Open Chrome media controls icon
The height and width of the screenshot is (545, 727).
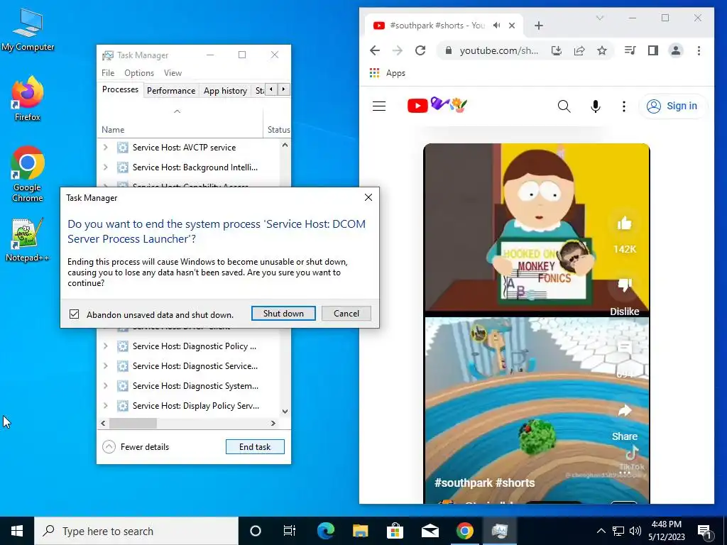click(630, 50)
